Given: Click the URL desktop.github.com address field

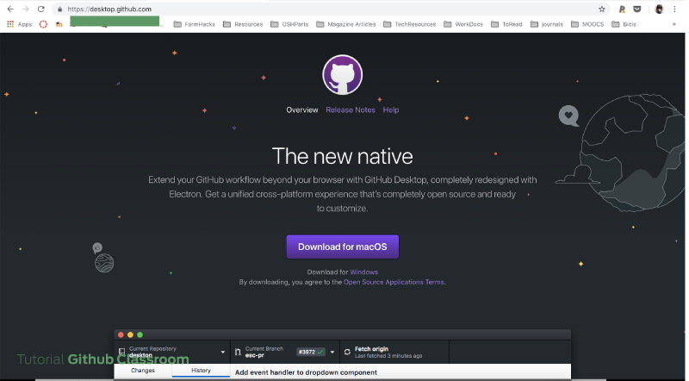Looking at the screenshot, I should 329,9.
